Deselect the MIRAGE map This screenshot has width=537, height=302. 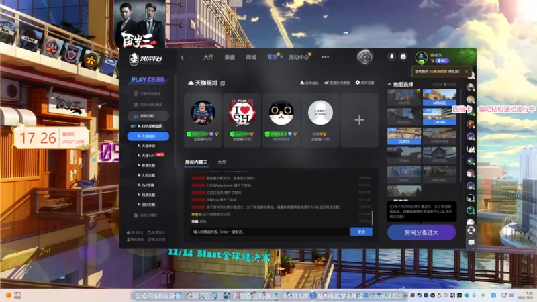(x=440, y=97)
